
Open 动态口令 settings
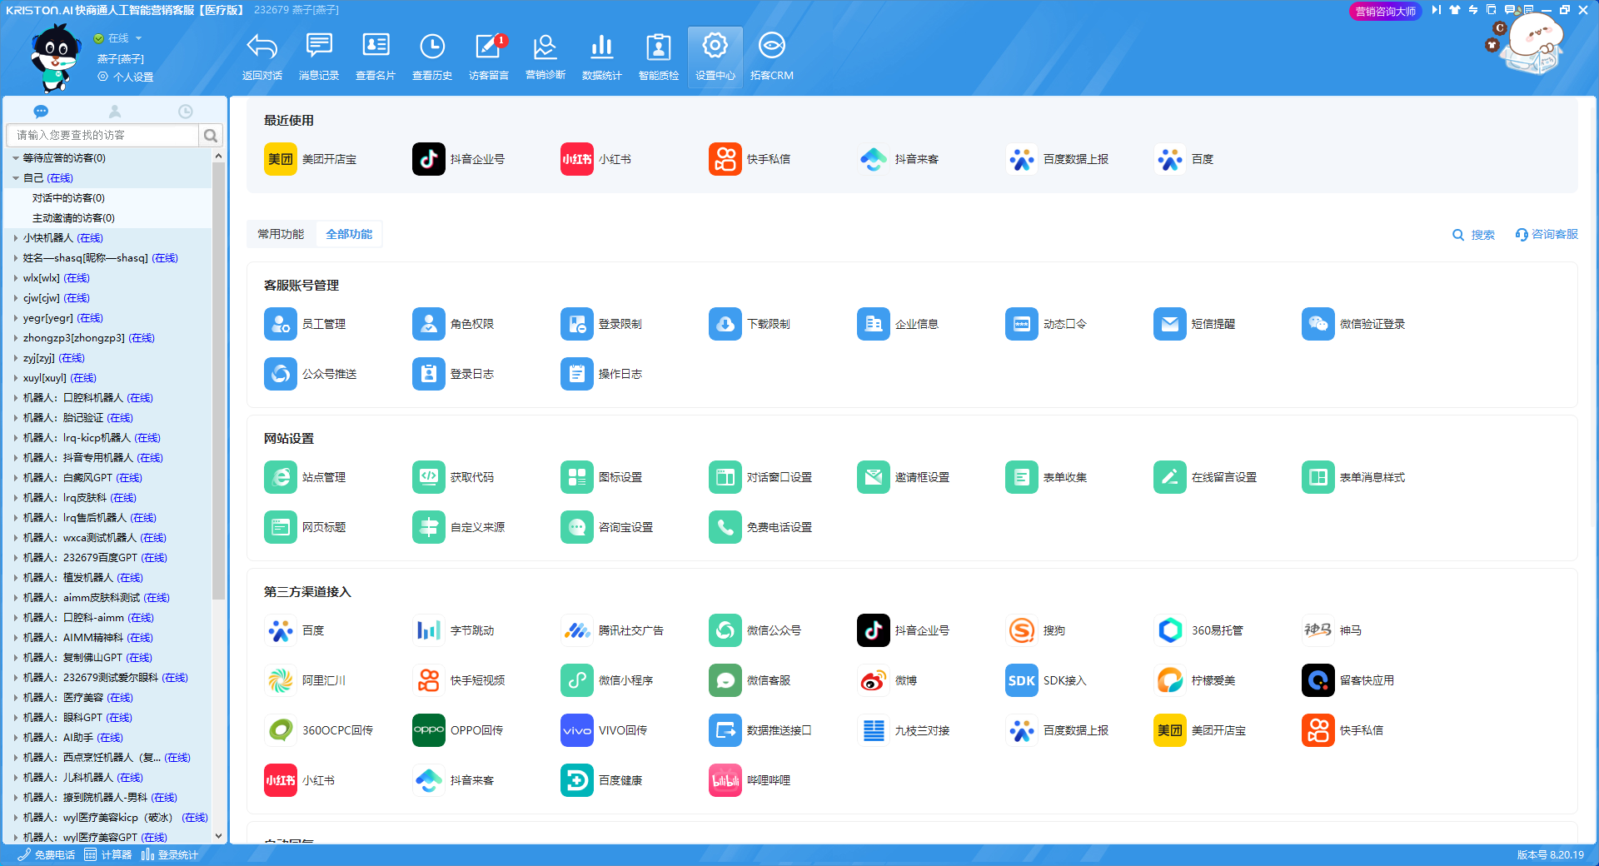(x=1046, y=324)
